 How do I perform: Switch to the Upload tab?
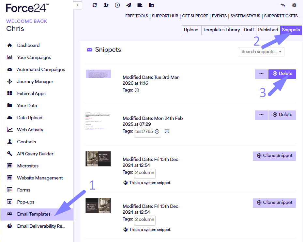point(191,30)
